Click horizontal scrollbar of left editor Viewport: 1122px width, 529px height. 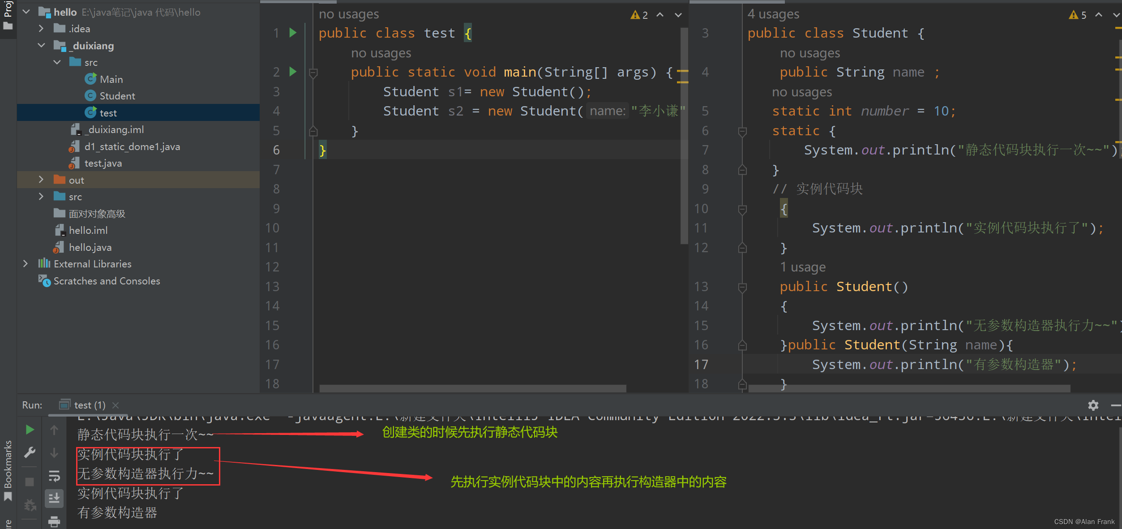[x=472, y=388]
